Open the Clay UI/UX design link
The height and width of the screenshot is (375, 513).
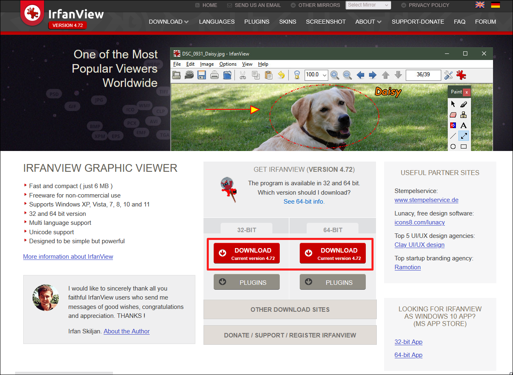[420, 245]
